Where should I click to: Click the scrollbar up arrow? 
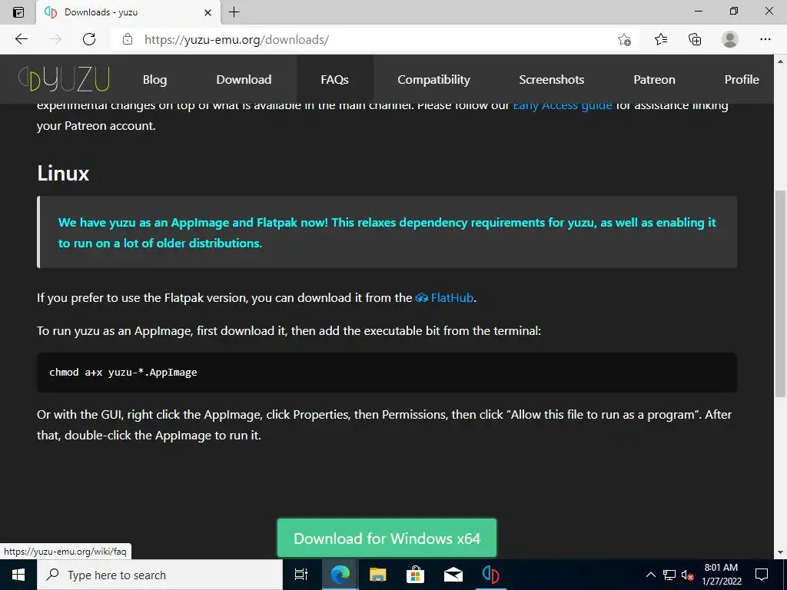point(781,61)
